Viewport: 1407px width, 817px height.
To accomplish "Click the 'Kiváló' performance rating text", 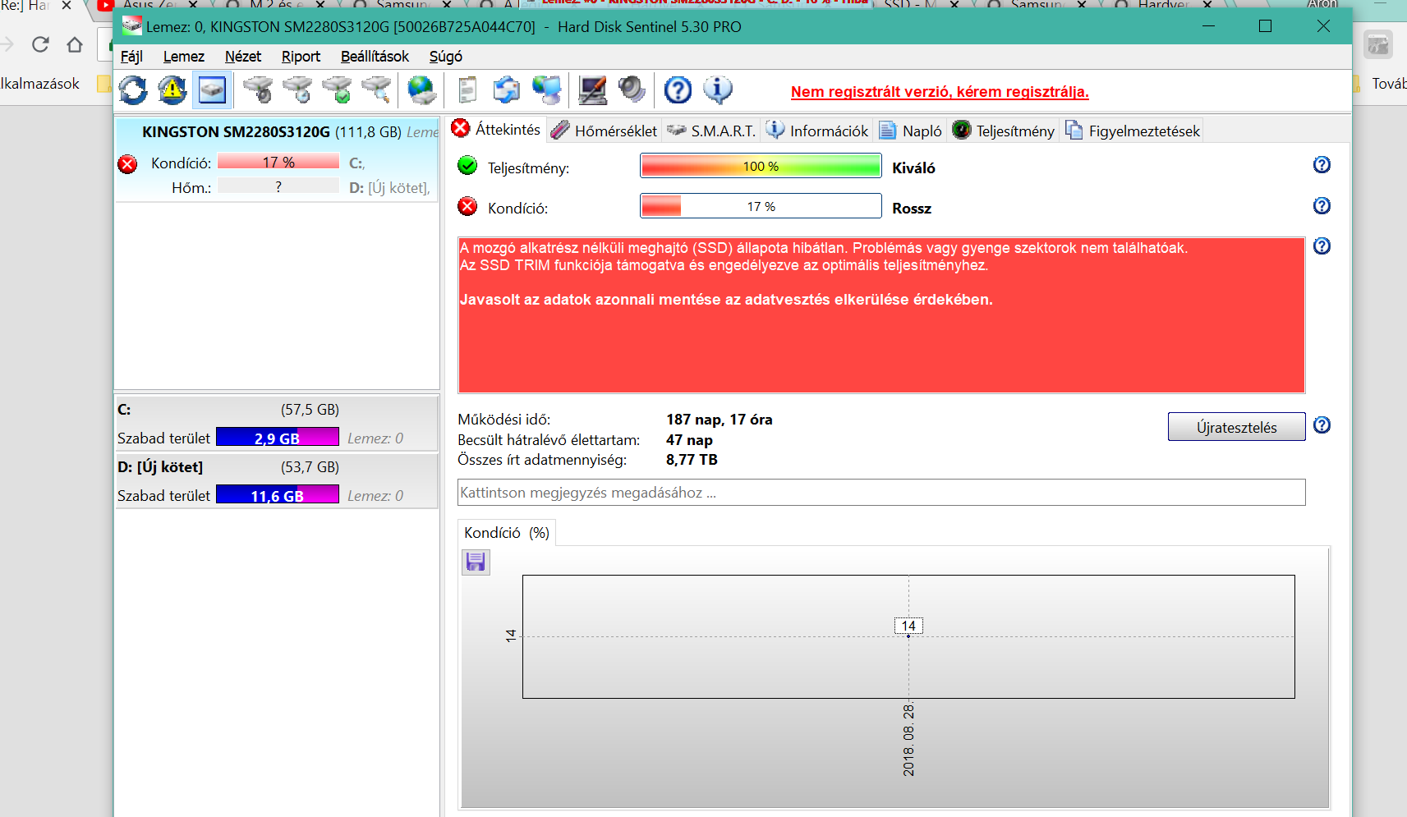I will coord(913,168).
